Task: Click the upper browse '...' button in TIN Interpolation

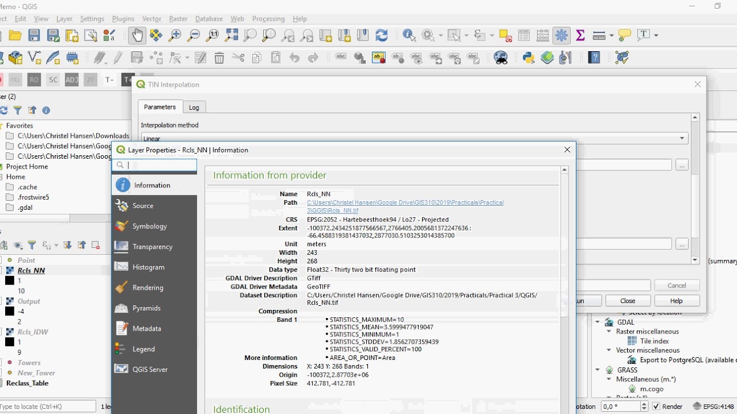Action: click(x=682, y=165)
